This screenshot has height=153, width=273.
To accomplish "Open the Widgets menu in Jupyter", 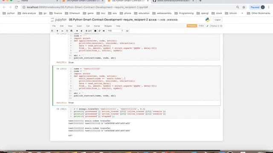I will (108, 26).
